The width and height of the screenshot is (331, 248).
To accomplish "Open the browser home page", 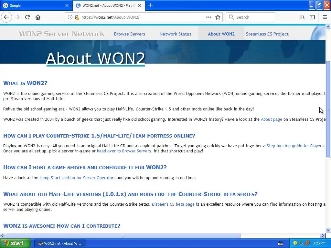I will (38, 17).
